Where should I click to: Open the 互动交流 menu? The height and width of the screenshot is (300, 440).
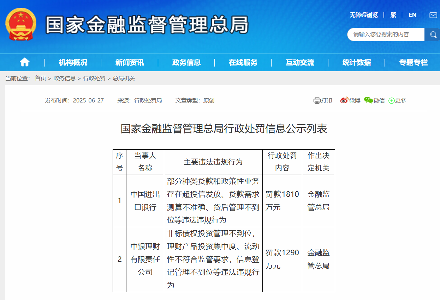pos(300,63)
